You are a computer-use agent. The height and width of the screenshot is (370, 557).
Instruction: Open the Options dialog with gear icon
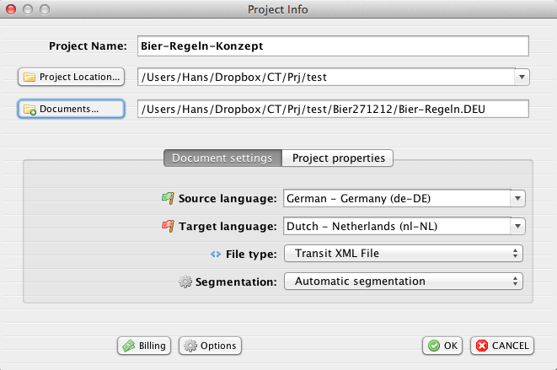(x=209, y=346)
